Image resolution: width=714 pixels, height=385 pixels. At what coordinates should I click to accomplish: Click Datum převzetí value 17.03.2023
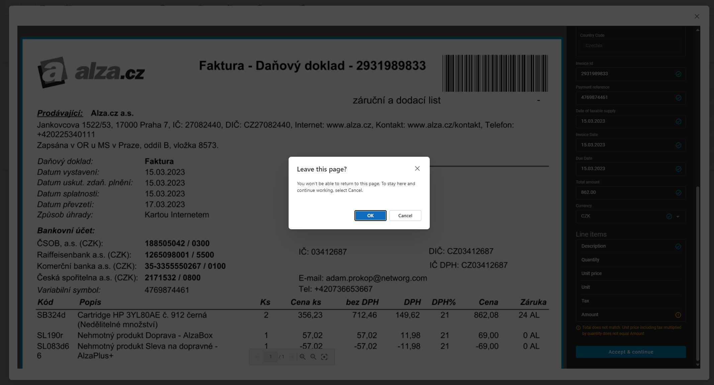(x=165, y=204)
